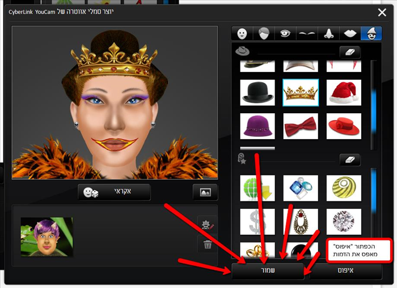This screenshot has height=288, width=397.
Task: Close the avatar creator dialog
Action: coord(382,12)
